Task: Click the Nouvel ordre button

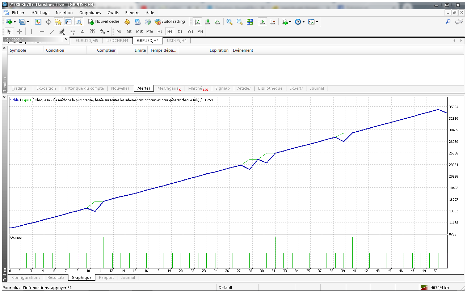Action: click(104, 22)
